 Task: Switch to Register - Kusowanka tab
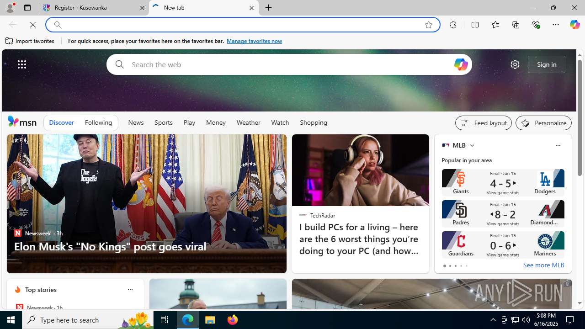pos(94,8)
